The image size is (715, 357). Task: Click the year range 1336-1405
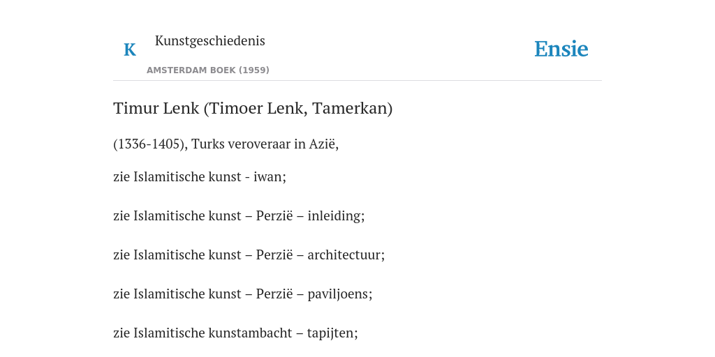pyautogui.click(x=149, y=144)
